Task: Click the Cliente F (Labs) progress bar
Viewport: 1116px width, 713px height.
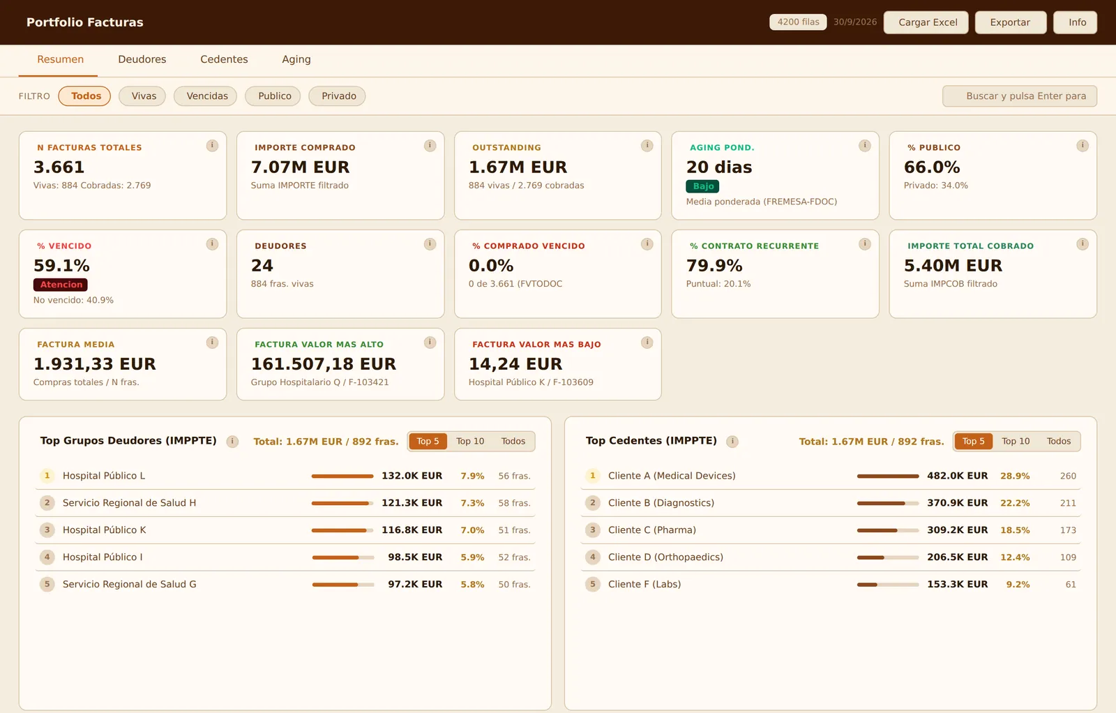Action: (888, 585)
